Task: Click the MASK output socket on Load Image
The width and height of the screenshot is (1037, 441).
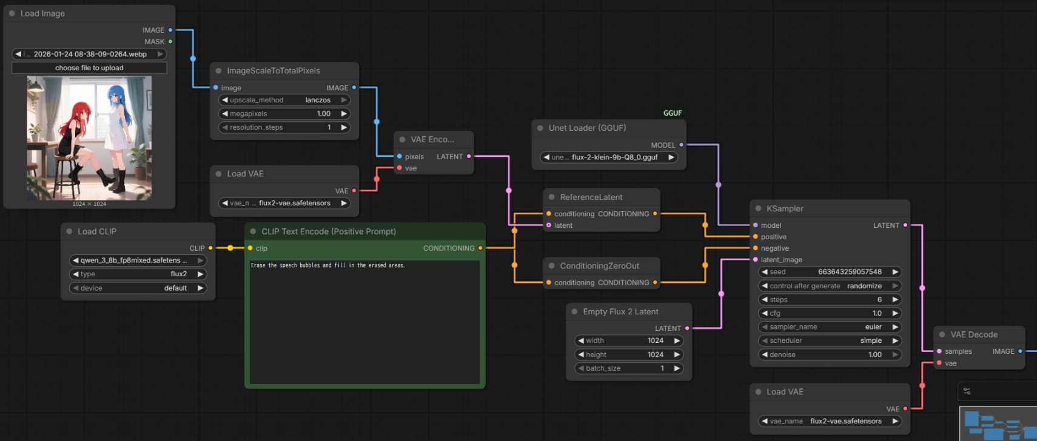Action: pyautogui.click(x=170, y=42)
